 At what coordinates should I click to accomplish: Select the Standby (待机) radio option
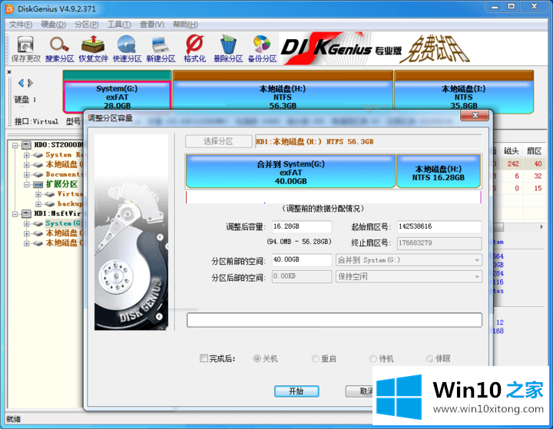[373, 359]
